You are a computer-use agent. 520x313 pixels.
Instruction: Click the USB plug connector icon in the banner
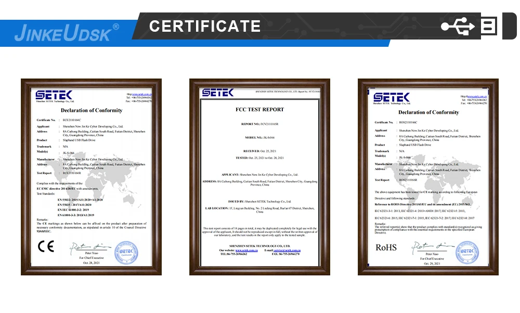pos(489,26)
